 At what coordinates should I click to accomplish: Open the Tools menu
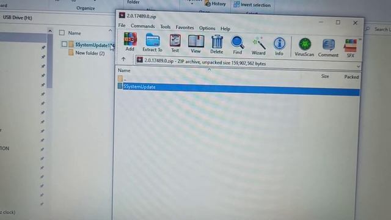[166, 27]
